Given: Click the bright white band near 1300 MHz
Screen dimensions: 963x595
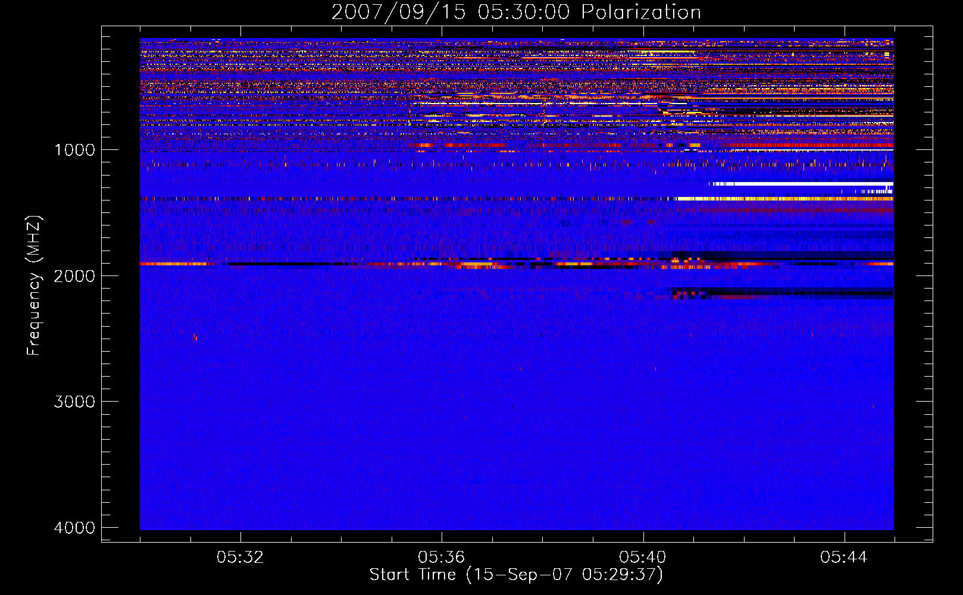Looking at the screenshot, I should tap(801, 184).
